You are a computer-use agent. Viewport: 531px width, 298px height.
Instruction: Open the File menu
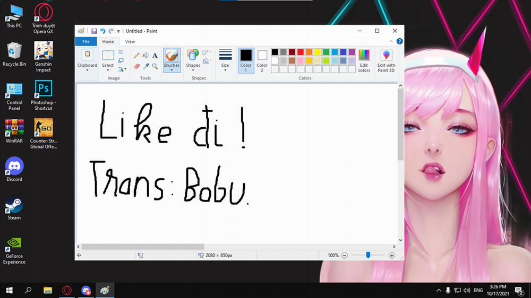pos(85,41)
